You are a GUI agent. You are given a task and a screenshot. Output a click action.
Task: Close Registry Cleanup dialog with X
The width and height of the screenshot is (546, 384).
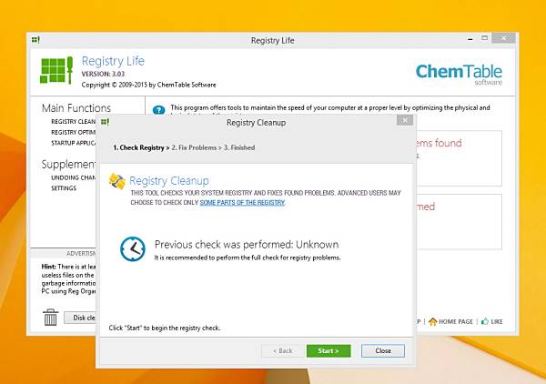click(x=405, y=120)
